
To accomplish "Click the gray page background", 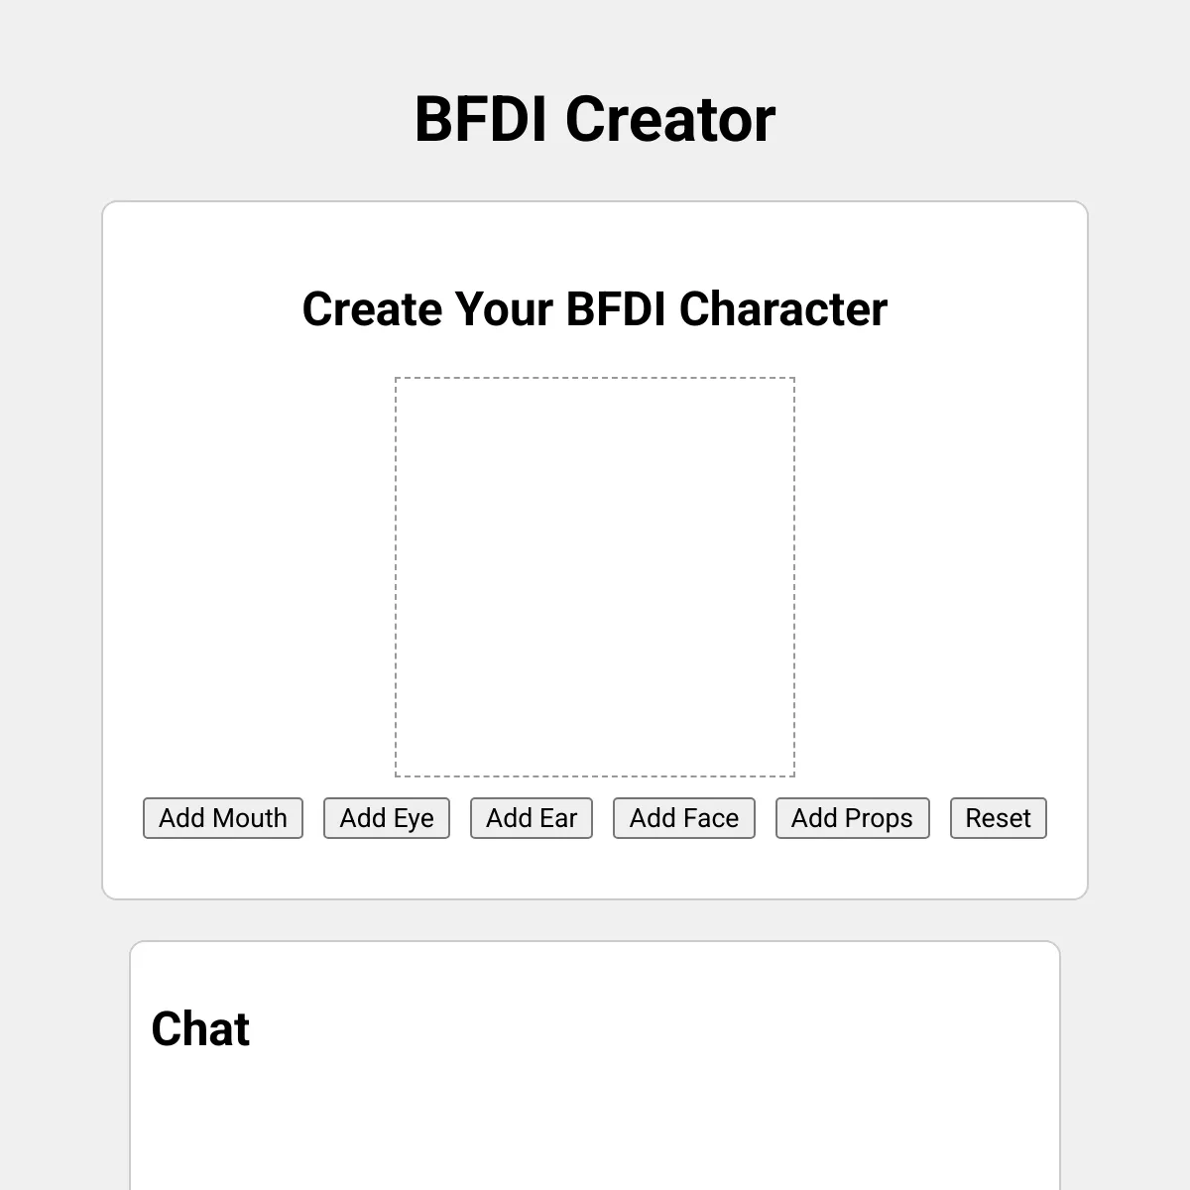I will pos(50,595).
